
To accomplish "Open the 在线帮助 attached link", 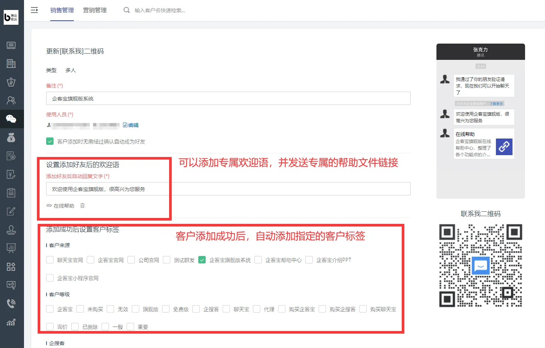I will coord(61,206).
